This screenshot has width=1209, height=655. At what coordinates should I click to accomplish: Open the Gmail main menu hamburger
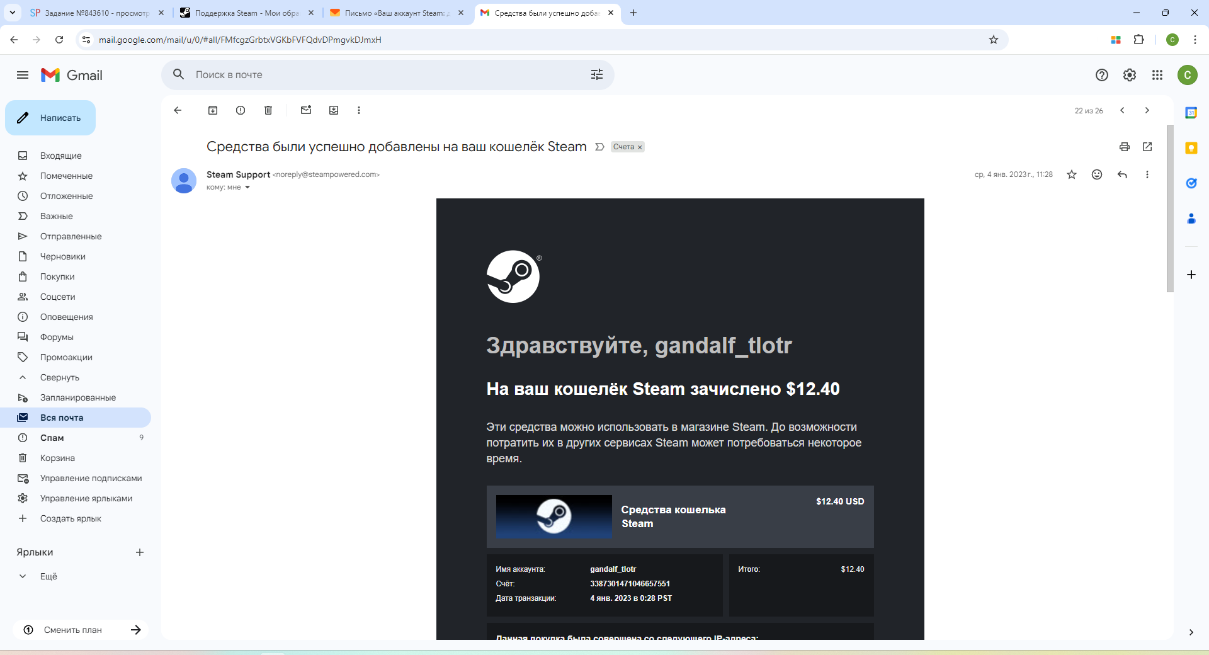coord(23,75)
